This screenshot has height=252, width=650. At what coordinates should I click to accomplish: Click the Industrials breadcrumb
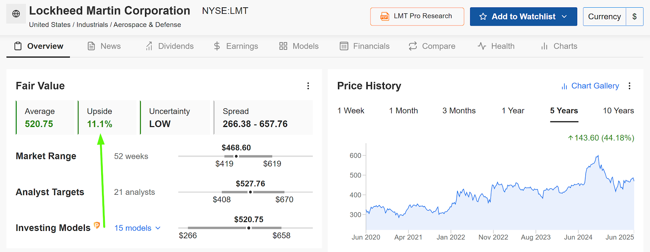tap(92, 25)
